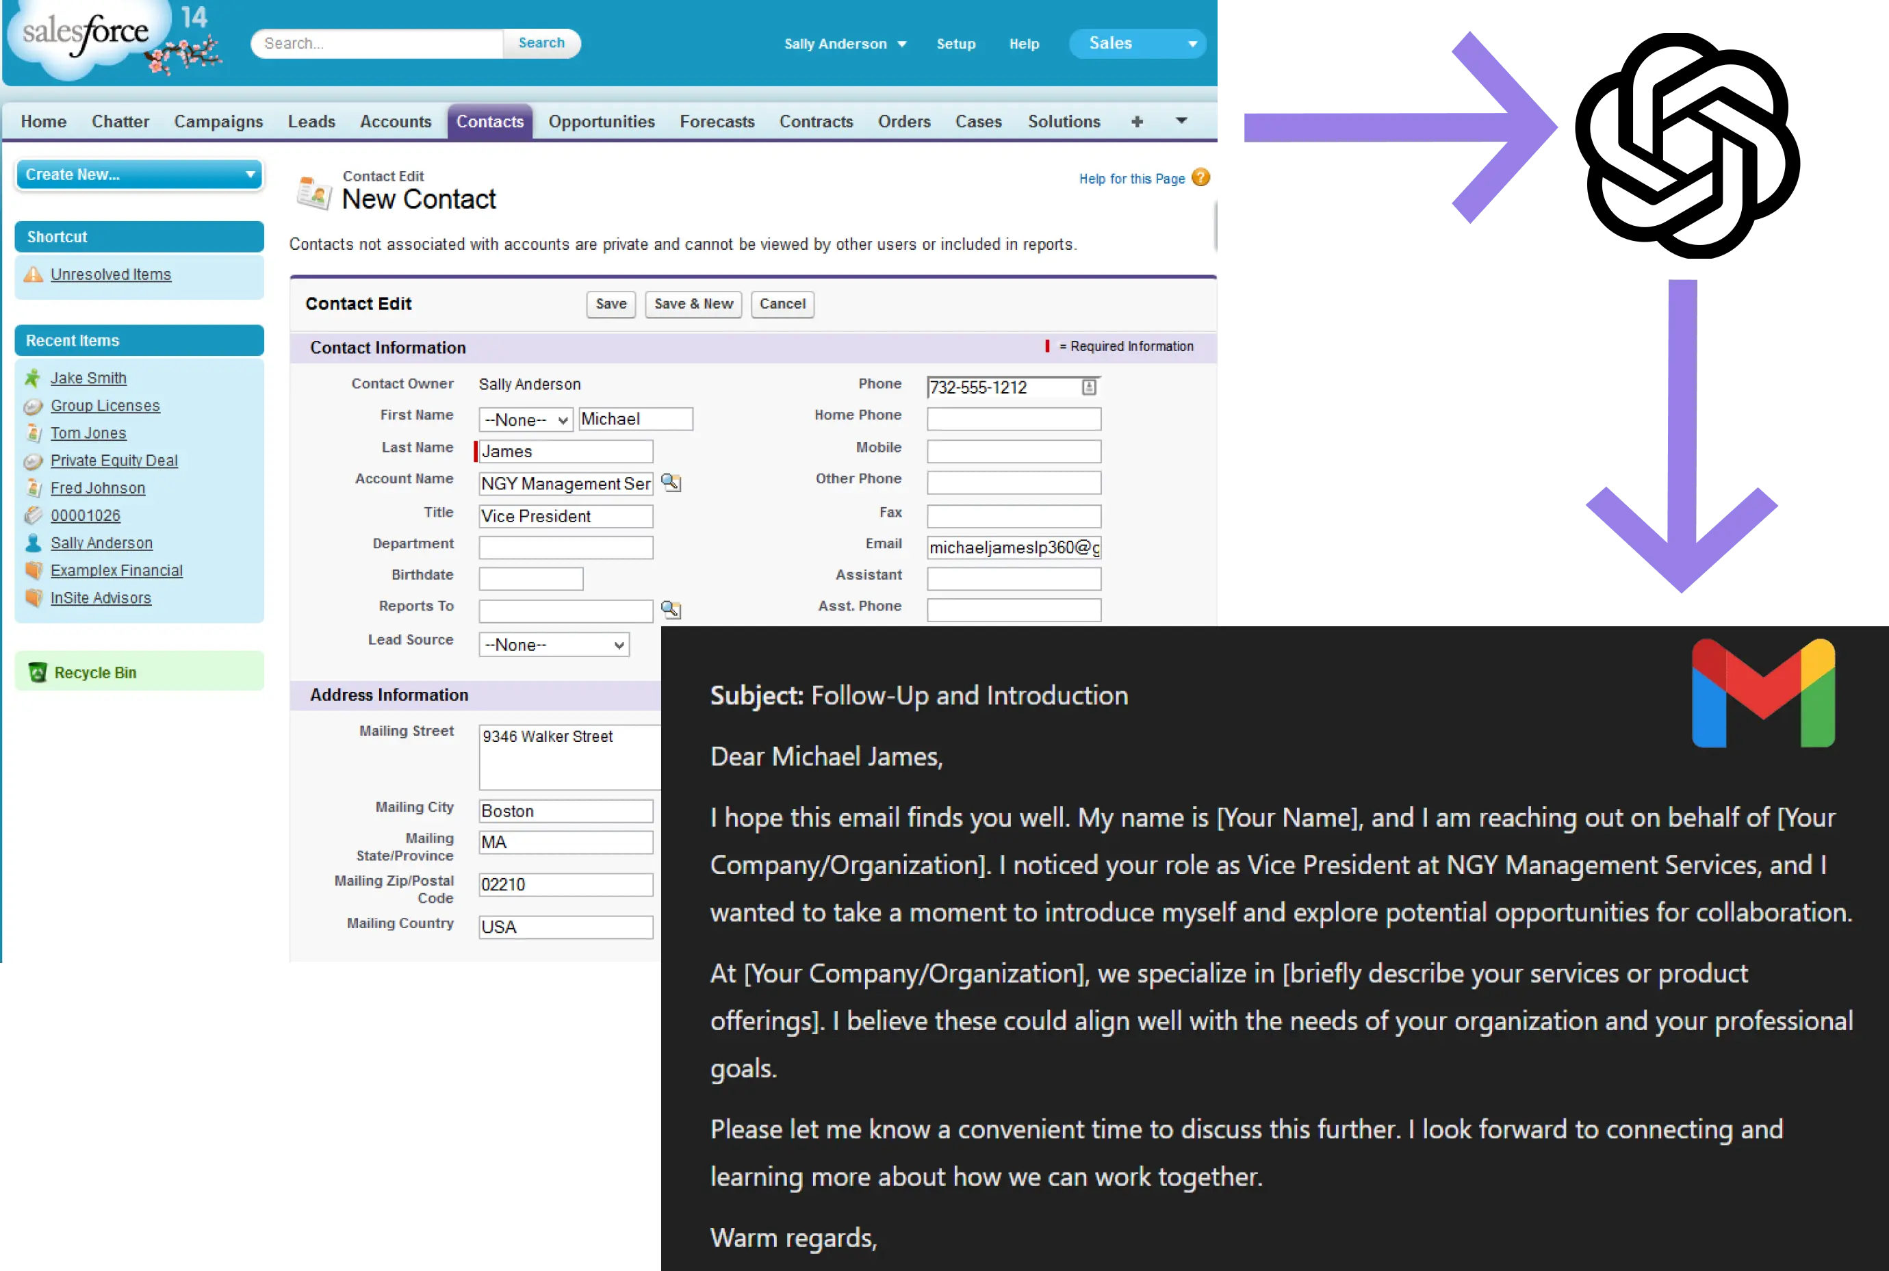1889x1271 pixels.
Task: Click the Last Name field
Action: tap(565, 452)
